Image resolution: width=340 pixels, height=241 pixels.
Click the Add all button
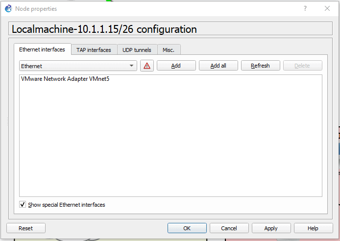(x=219, y=66)
